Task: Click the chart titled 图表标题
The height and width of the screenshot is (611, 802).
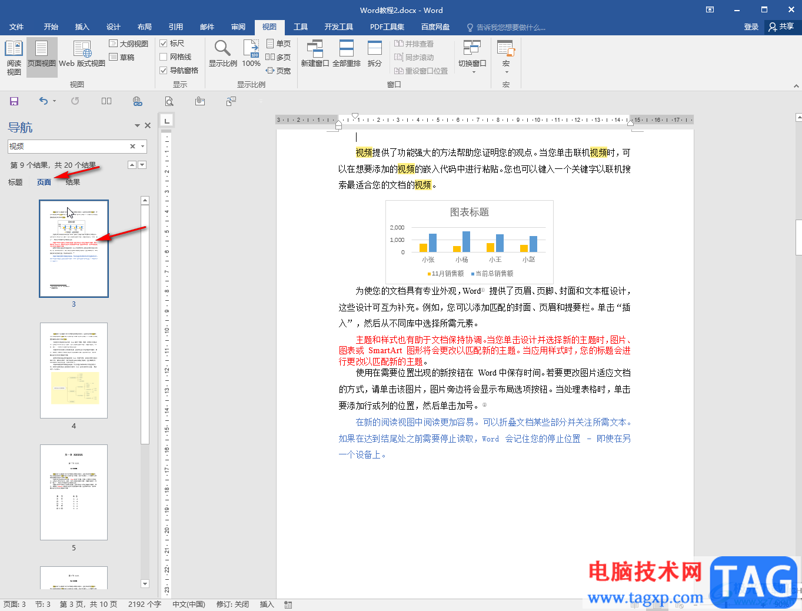Action: coord(470,242)
